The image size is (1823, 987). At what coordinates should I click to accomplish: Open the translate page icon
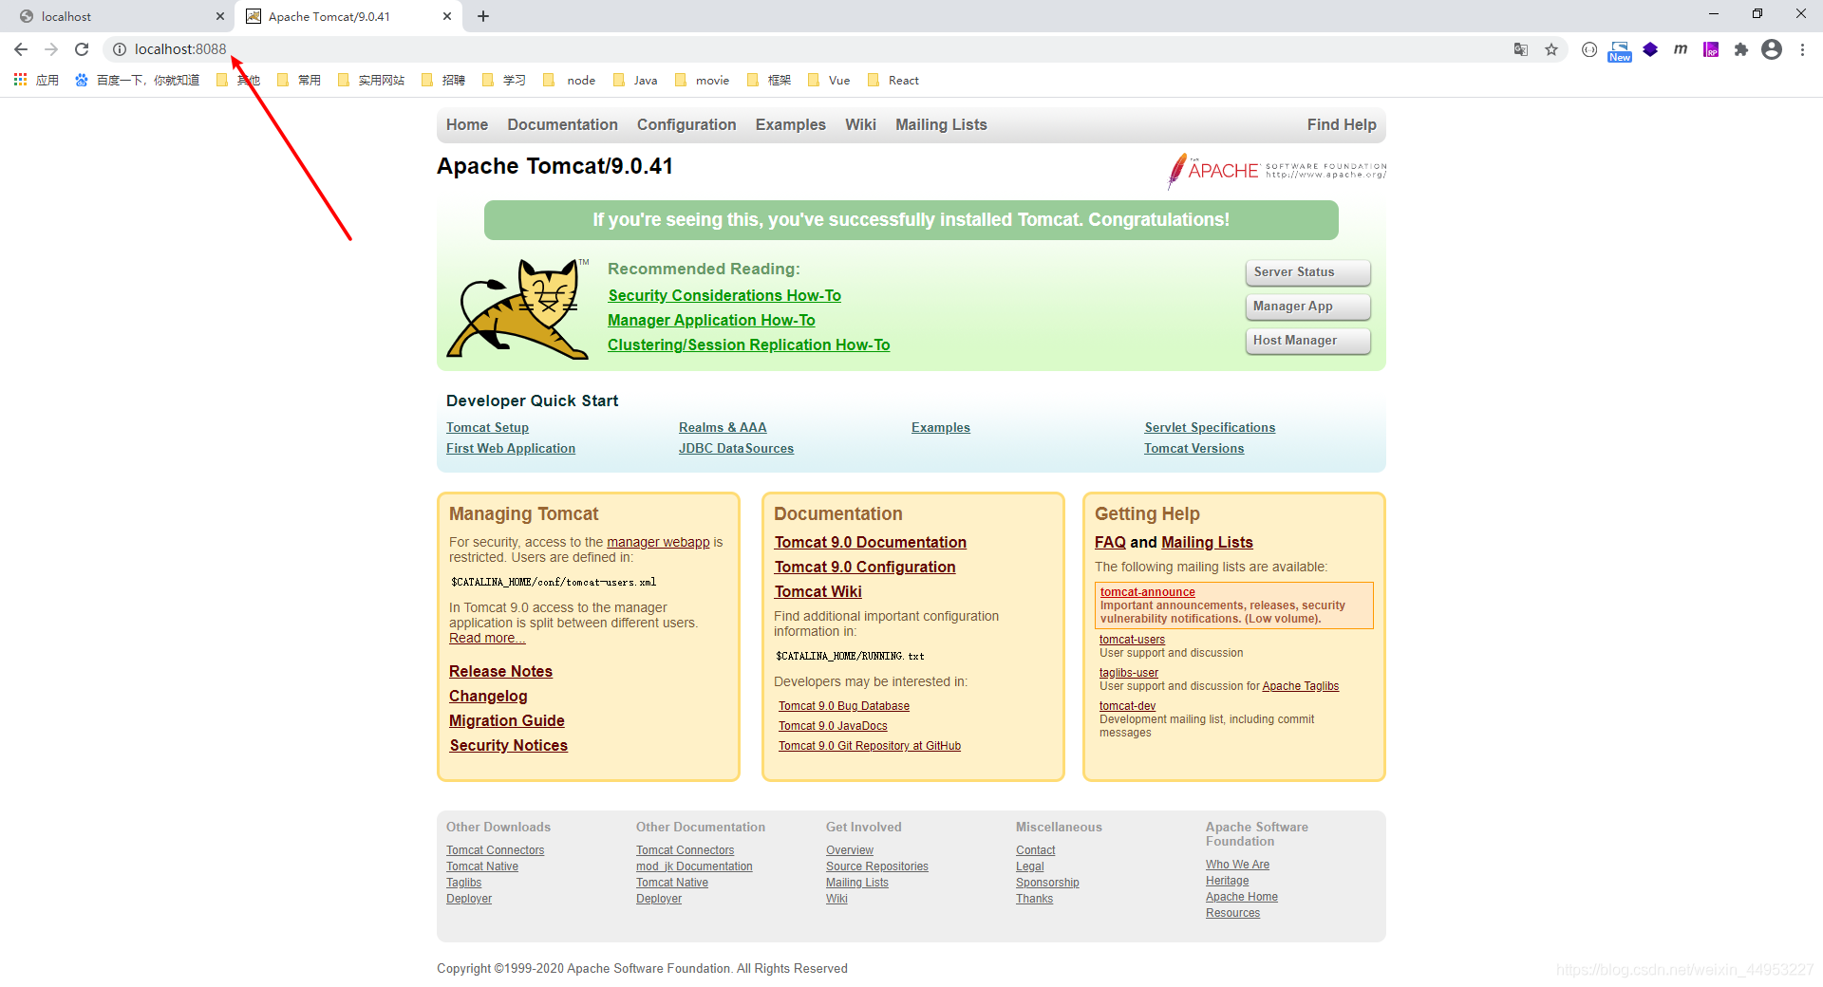[1521, 49]
